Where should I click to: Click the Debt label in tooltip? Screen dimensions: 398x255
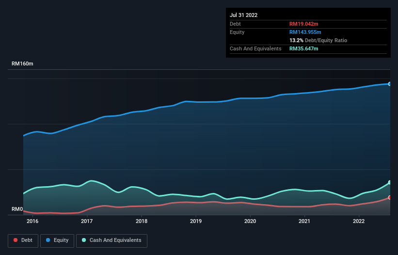tap(235, 24)
